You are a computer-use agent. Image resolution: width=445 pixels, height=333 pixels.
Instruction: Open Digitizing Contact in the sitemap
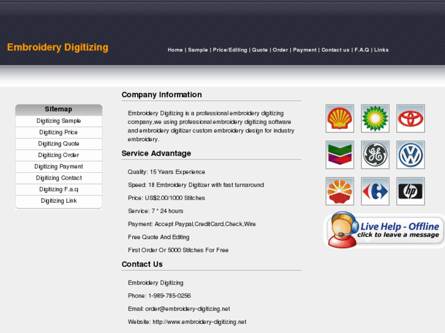point(59,178)
